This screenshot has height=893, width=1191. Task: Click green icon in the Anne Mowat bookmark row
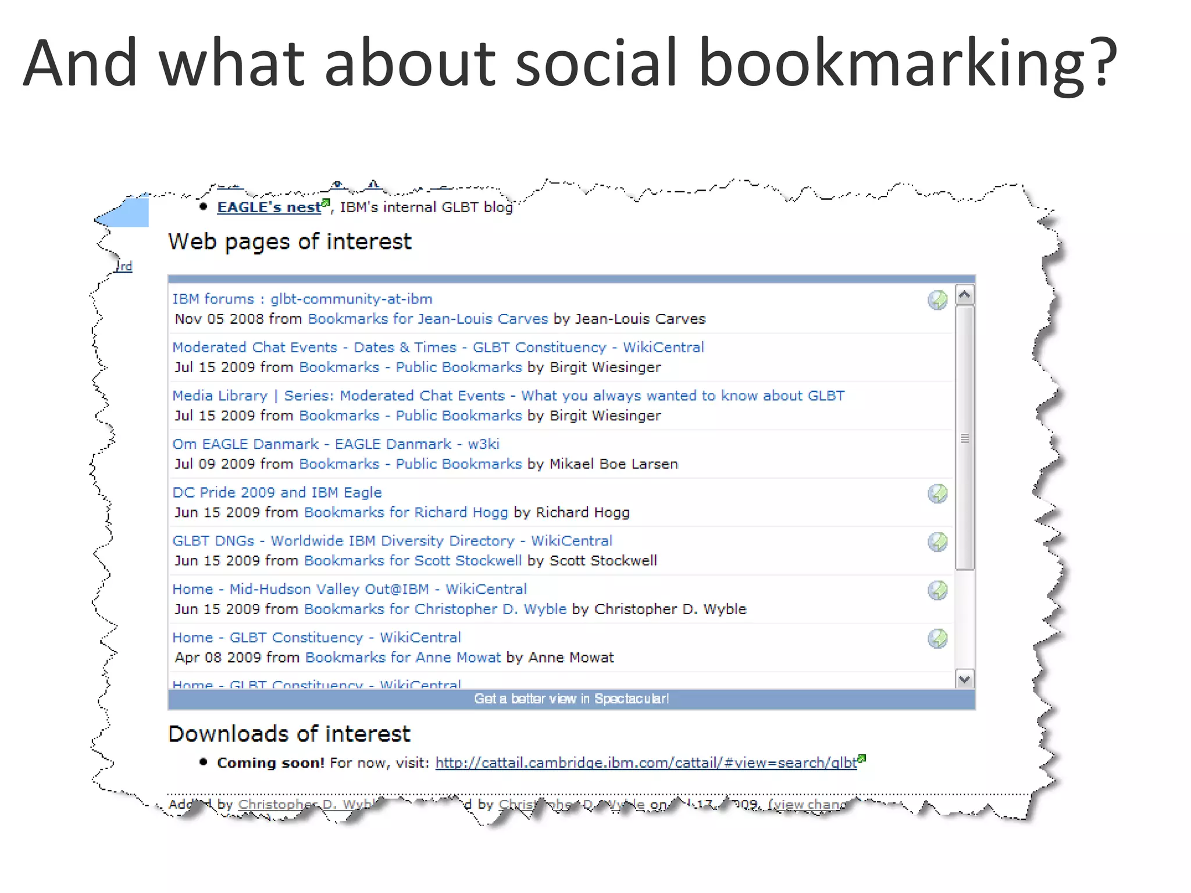937,638
